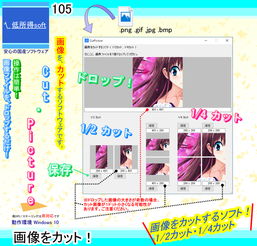The image size is (257, 246).
Task: Save the top-right 200 x 200 quarter
Action: tap(208, 126)
